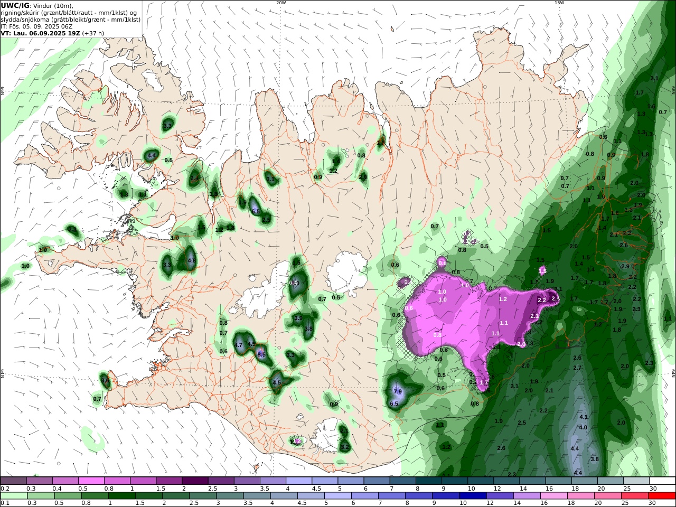Click the UWC/IG title text
Image resolution: width=676 pixels, height=507 pixels.
pyautogui.click(x=15, y=6)
